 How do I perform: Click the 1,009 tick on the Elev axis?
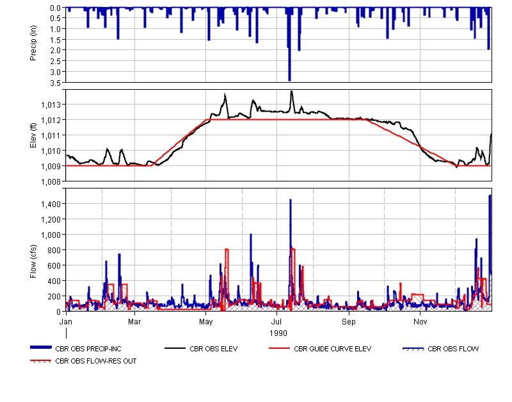click(51, 167)
